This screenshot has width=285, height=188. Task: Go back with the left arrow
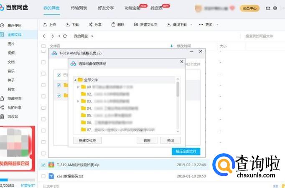point(44,36)
